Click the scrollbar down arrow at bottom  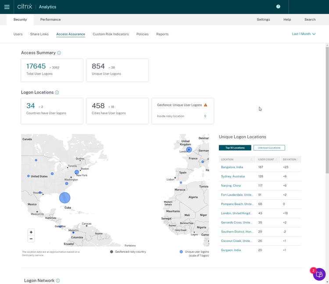click(327, 282)
